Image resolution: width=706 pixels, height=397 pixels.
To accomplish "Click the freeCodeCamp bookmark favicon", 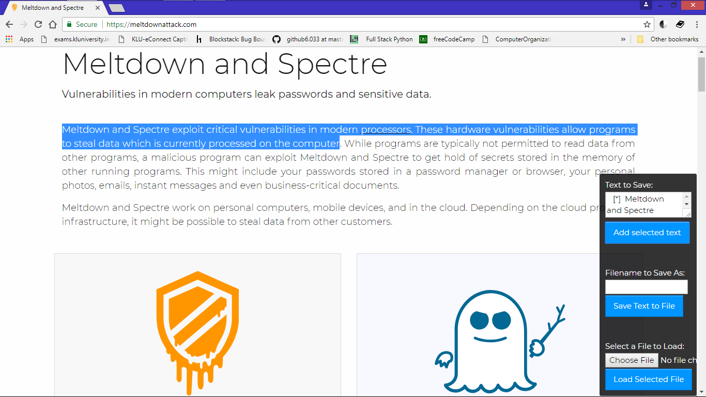I will tap(423, 39).
